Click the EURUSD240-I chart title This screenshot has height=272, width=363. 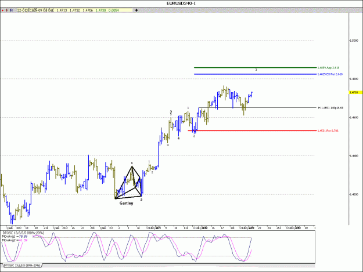[181, 3]
